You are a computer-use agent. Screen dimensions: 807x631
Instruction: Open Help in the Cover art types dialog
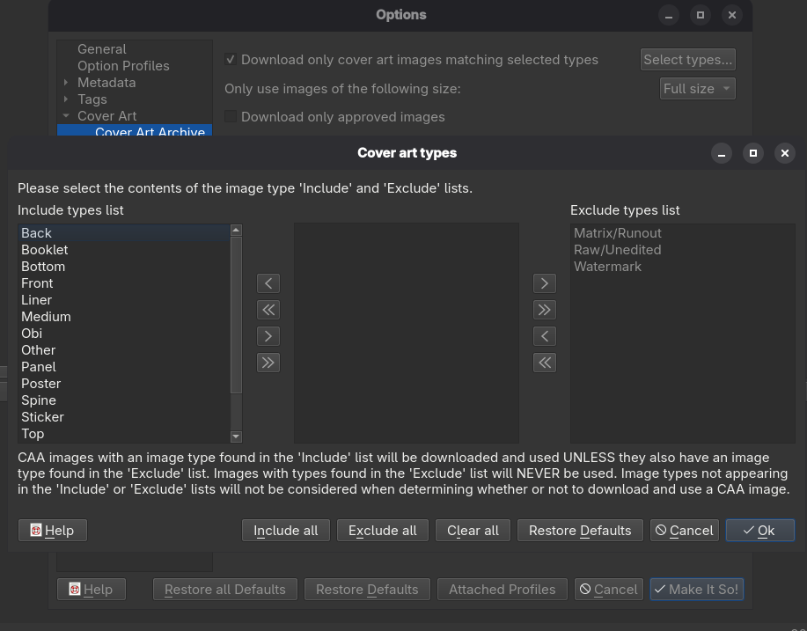52,531
